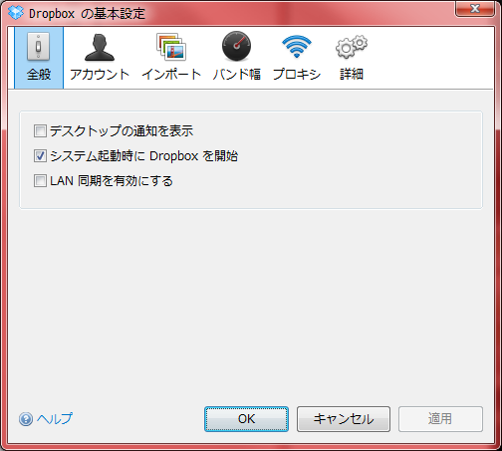Click the Dropbox の基本設定 title text
The image size is (502, 451).
[x=87, y=14]
